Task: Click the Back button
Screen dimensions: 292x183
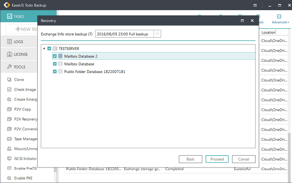Action: tap(190, 159)
